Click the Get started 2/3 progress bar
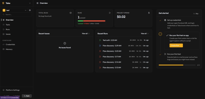This screenshot has height=99, width=205. 177,65
